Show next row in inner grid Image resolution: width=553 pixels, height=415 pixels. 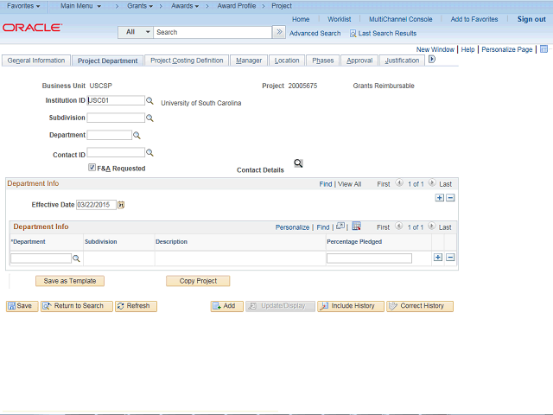pyautogui.click(x=431, y=227)
